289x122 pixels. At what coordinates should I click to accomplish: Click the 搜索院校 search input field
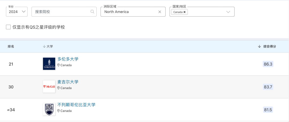pyautogui.click(x=64, y=11)
